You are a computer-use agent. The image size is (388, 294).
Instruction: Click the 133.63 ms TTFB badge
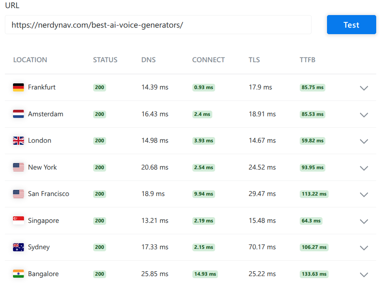click(x=314, y=274)
